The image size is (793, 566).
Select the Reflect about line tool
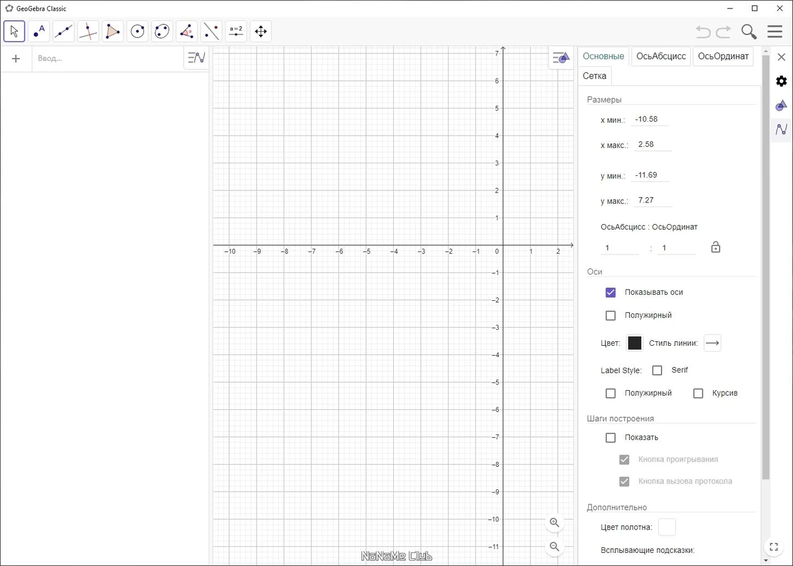tap(211, 31)
